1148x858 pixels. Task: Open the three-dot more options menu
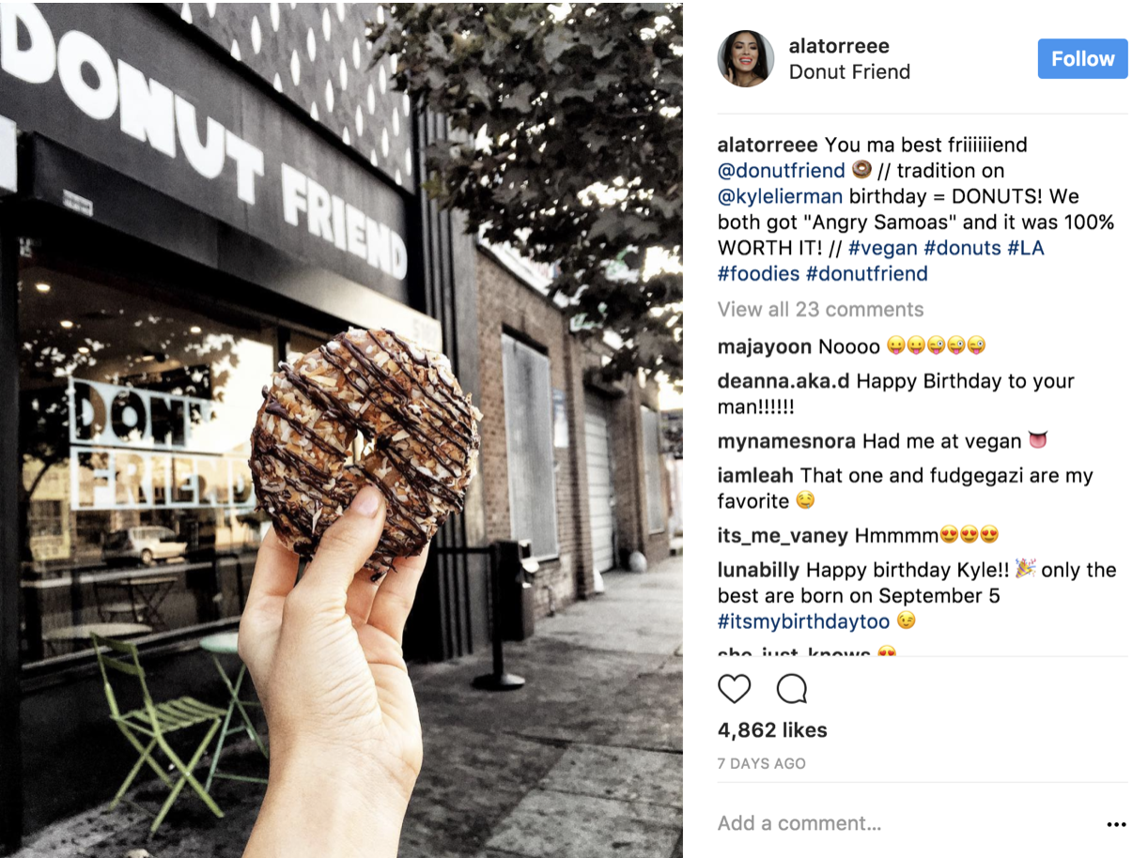pyautogui.click(x=1116, y=824)
